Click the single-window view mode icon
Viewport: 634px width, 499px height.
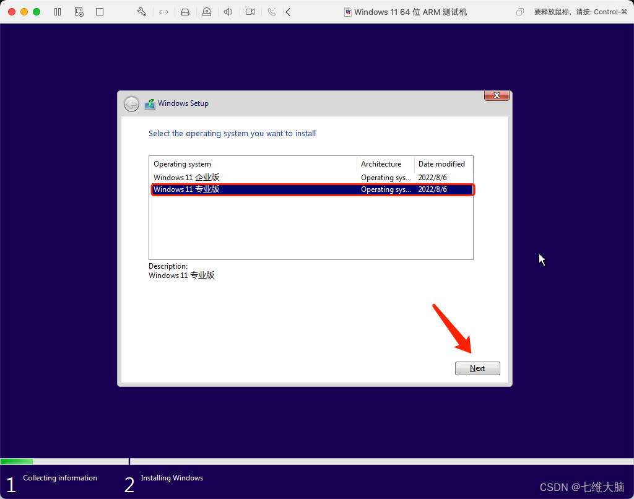[100, 12]
